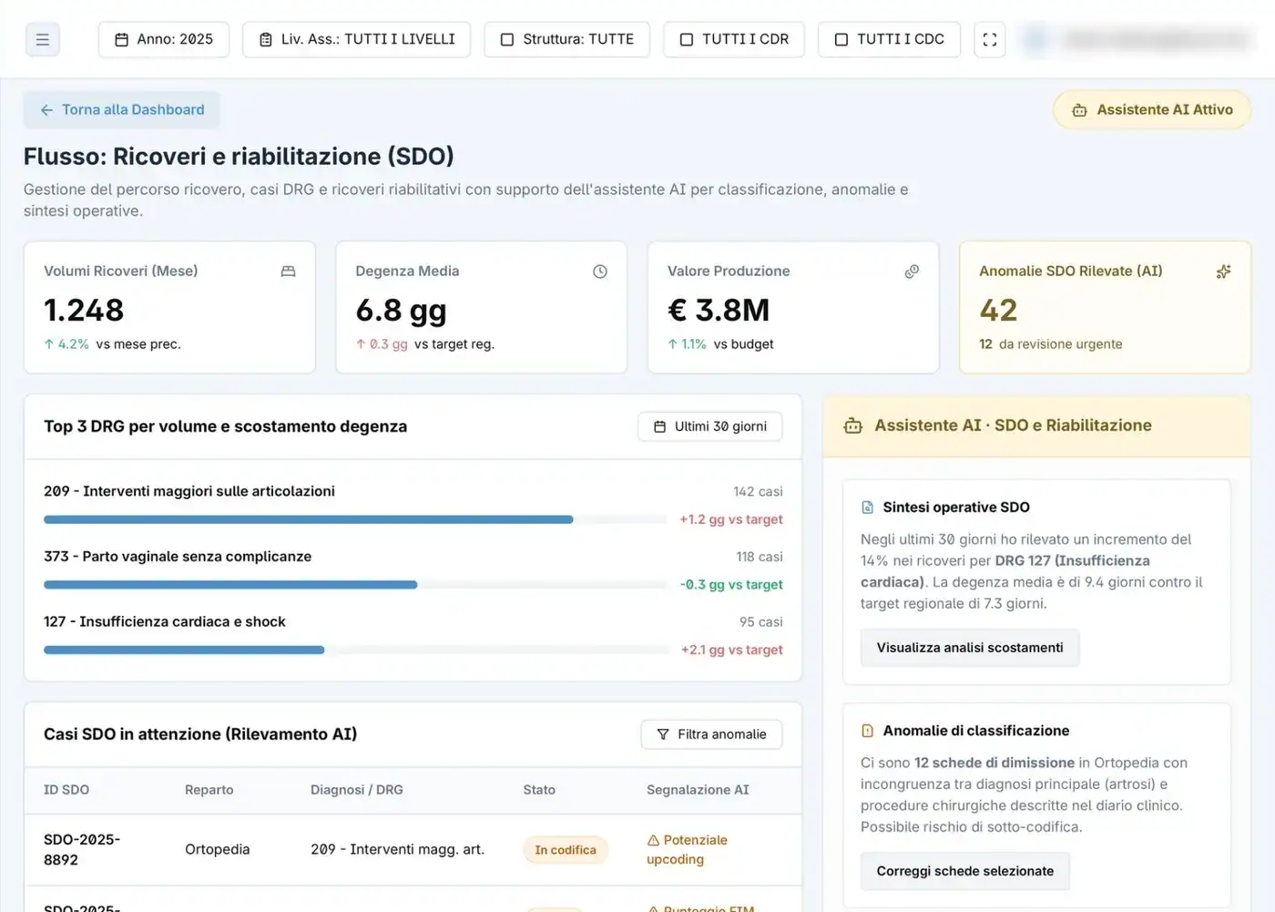The image size is (1275, 912).
Task: Change the Ultimi 30 giorni period selector
Action: (x=710, y=426)
